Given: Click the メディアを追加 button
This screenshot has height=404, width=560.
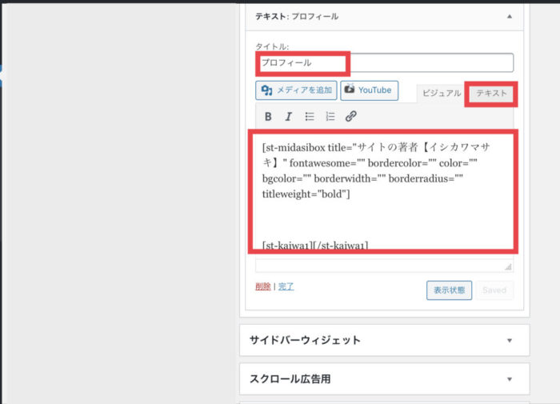Looking at the screenshot, I should pyautogui.click(x=296, y=90).
